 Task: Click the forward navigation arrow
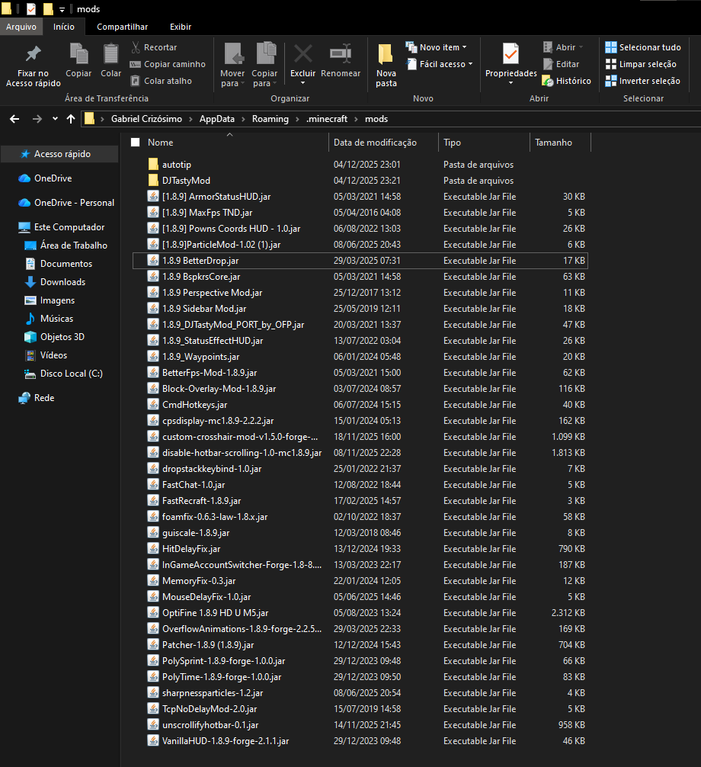37,119
